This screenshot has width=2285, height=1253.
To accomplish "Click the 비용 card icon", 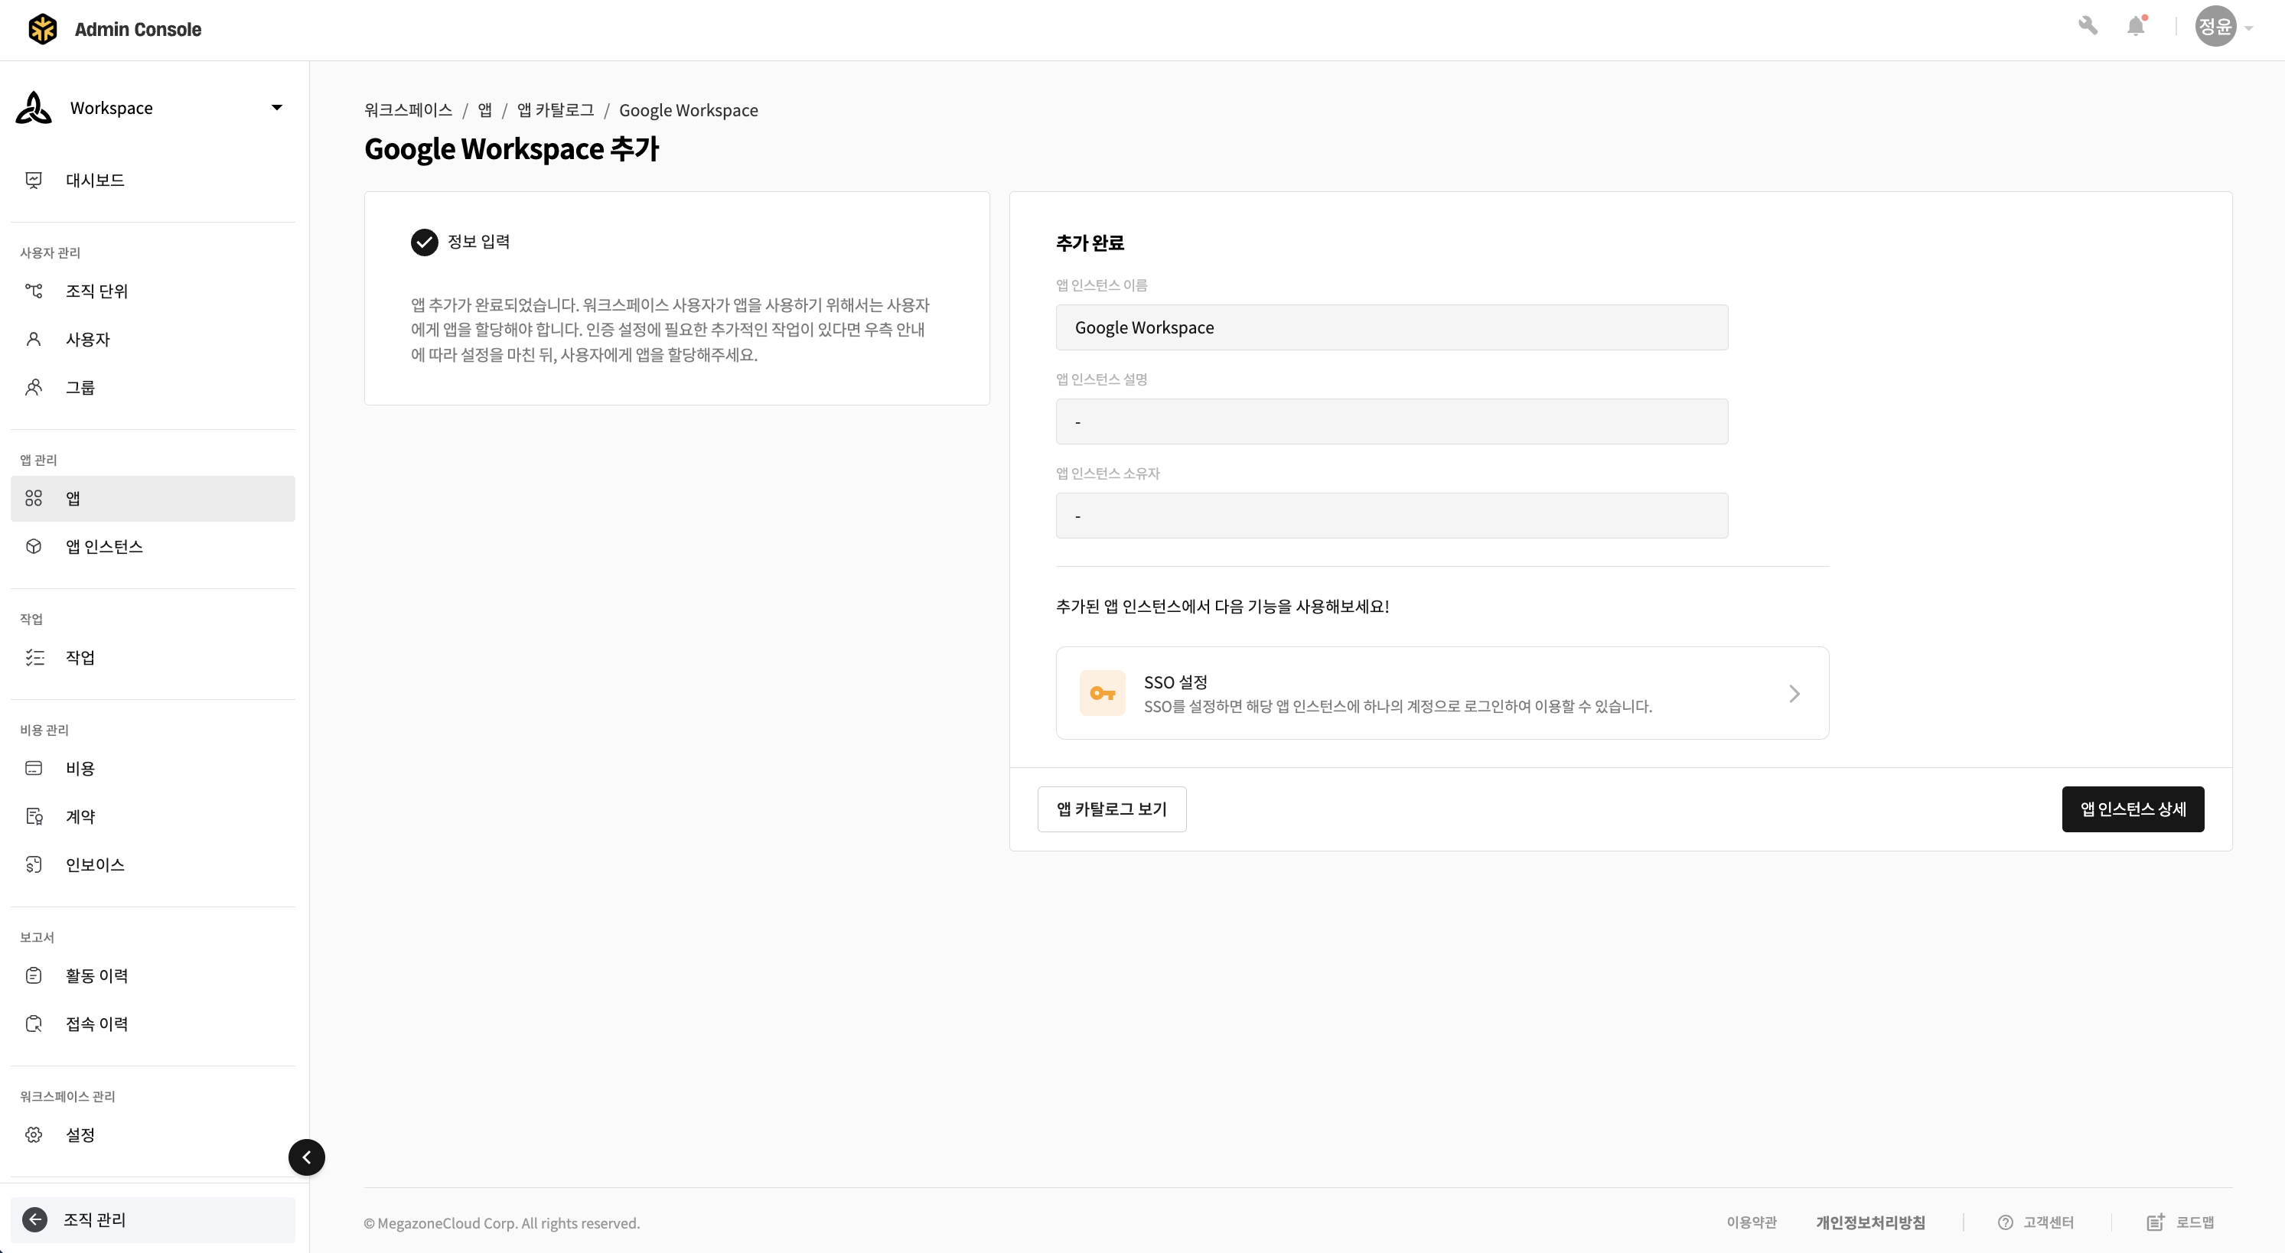I will 34,768.
